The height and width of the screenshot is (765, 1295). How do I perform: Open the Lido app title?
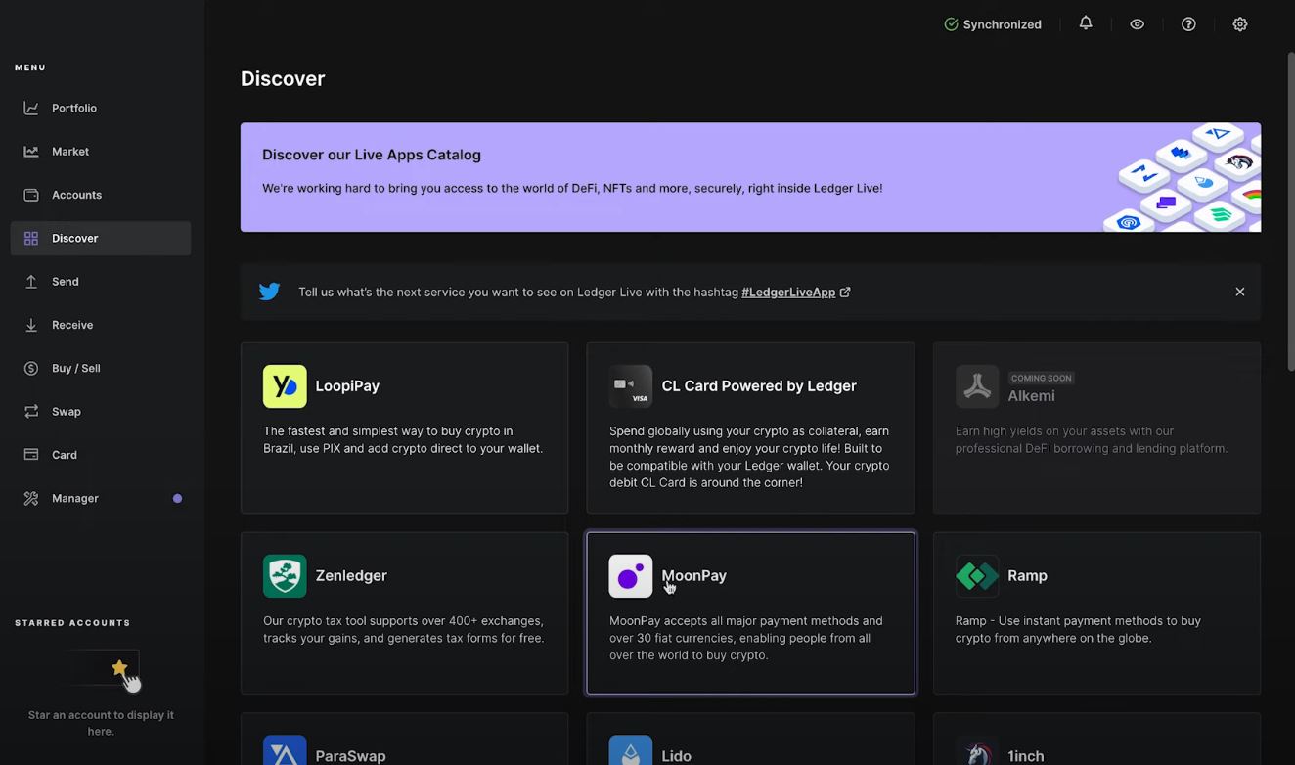pyautogui.click(x=676, y=756)
